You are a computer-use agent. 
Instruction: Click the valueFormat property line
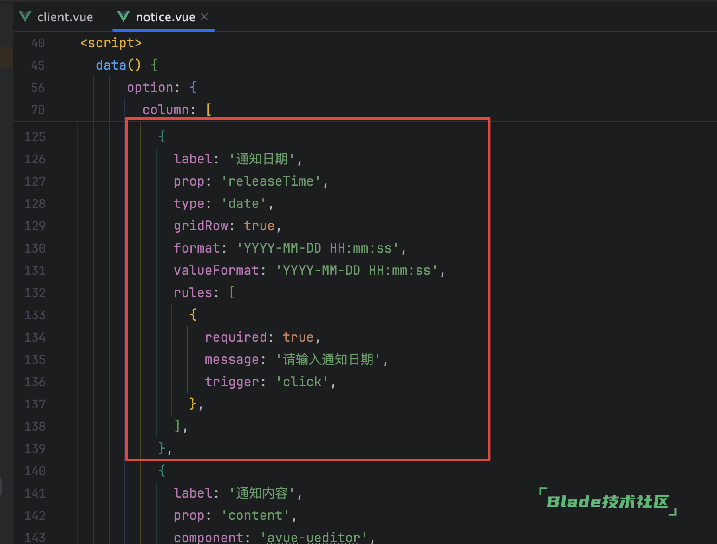tap(310, 271)
